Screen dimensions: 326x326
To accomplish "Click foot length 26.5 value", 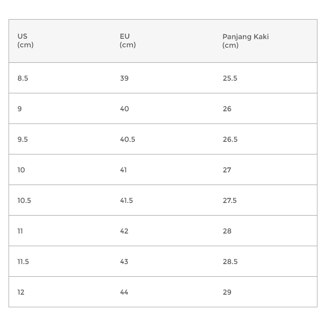I will (x=230, y=139).
